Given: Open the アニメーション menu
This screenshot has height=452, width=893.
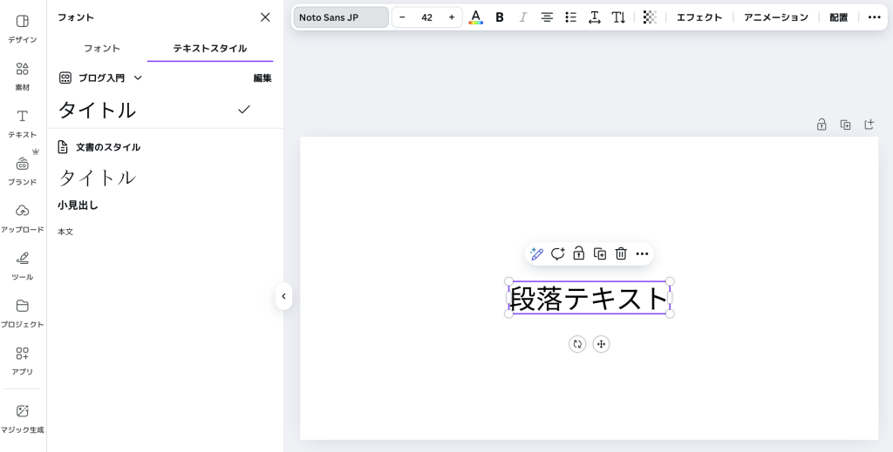Looking at the screenshot, I should (775, 17).
